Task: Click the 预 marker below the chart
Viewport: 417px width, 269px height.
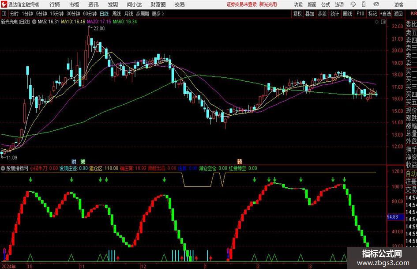Action: pyautogui.click(x=240, y=161)
